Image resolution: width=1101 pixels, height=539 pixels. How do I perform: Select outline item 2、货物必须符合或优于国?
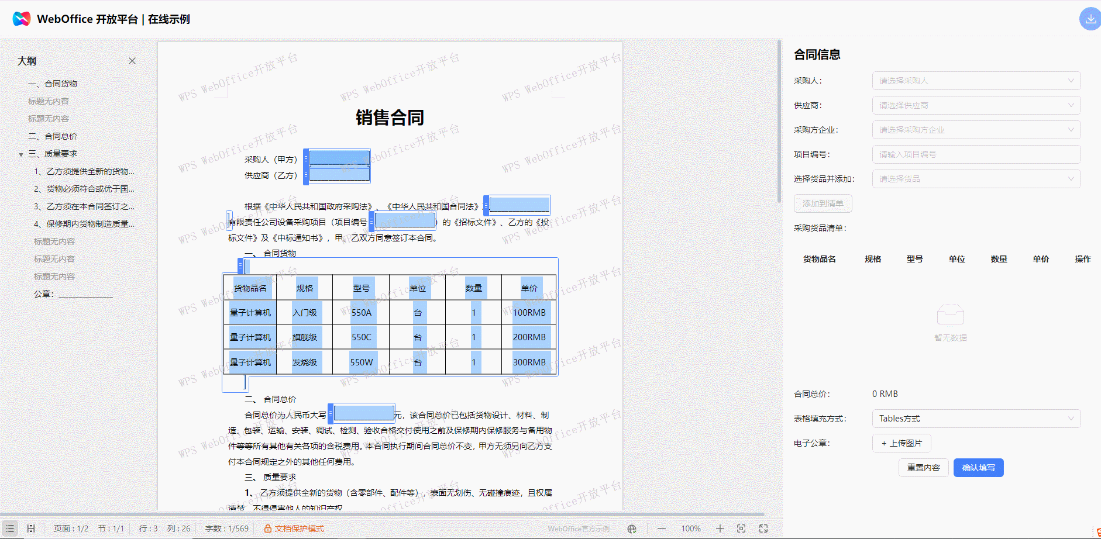[x=84, y=189]
